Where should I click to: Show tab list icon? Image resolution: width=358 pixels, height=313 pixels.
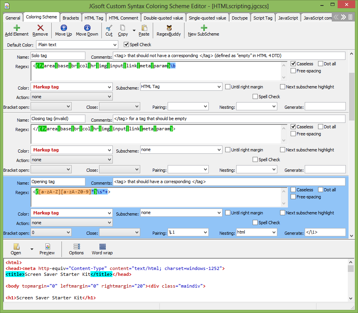pos(350,17)
